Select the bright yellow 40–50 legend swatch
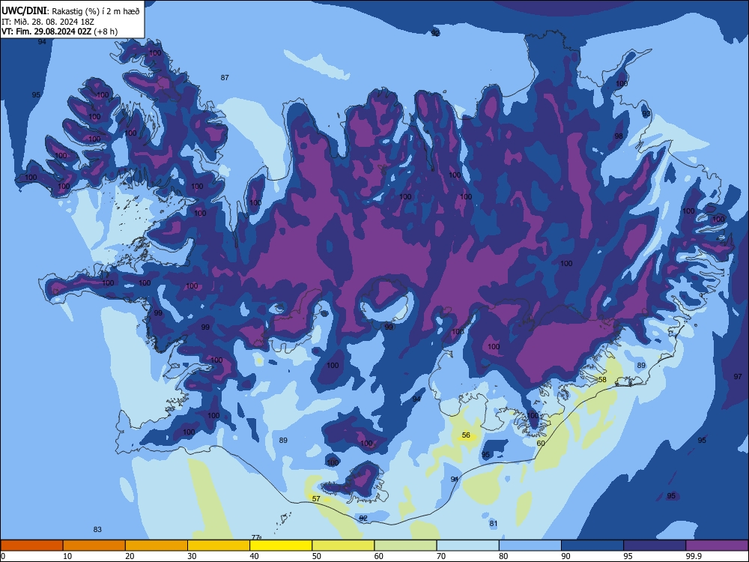 pos(281,546)
